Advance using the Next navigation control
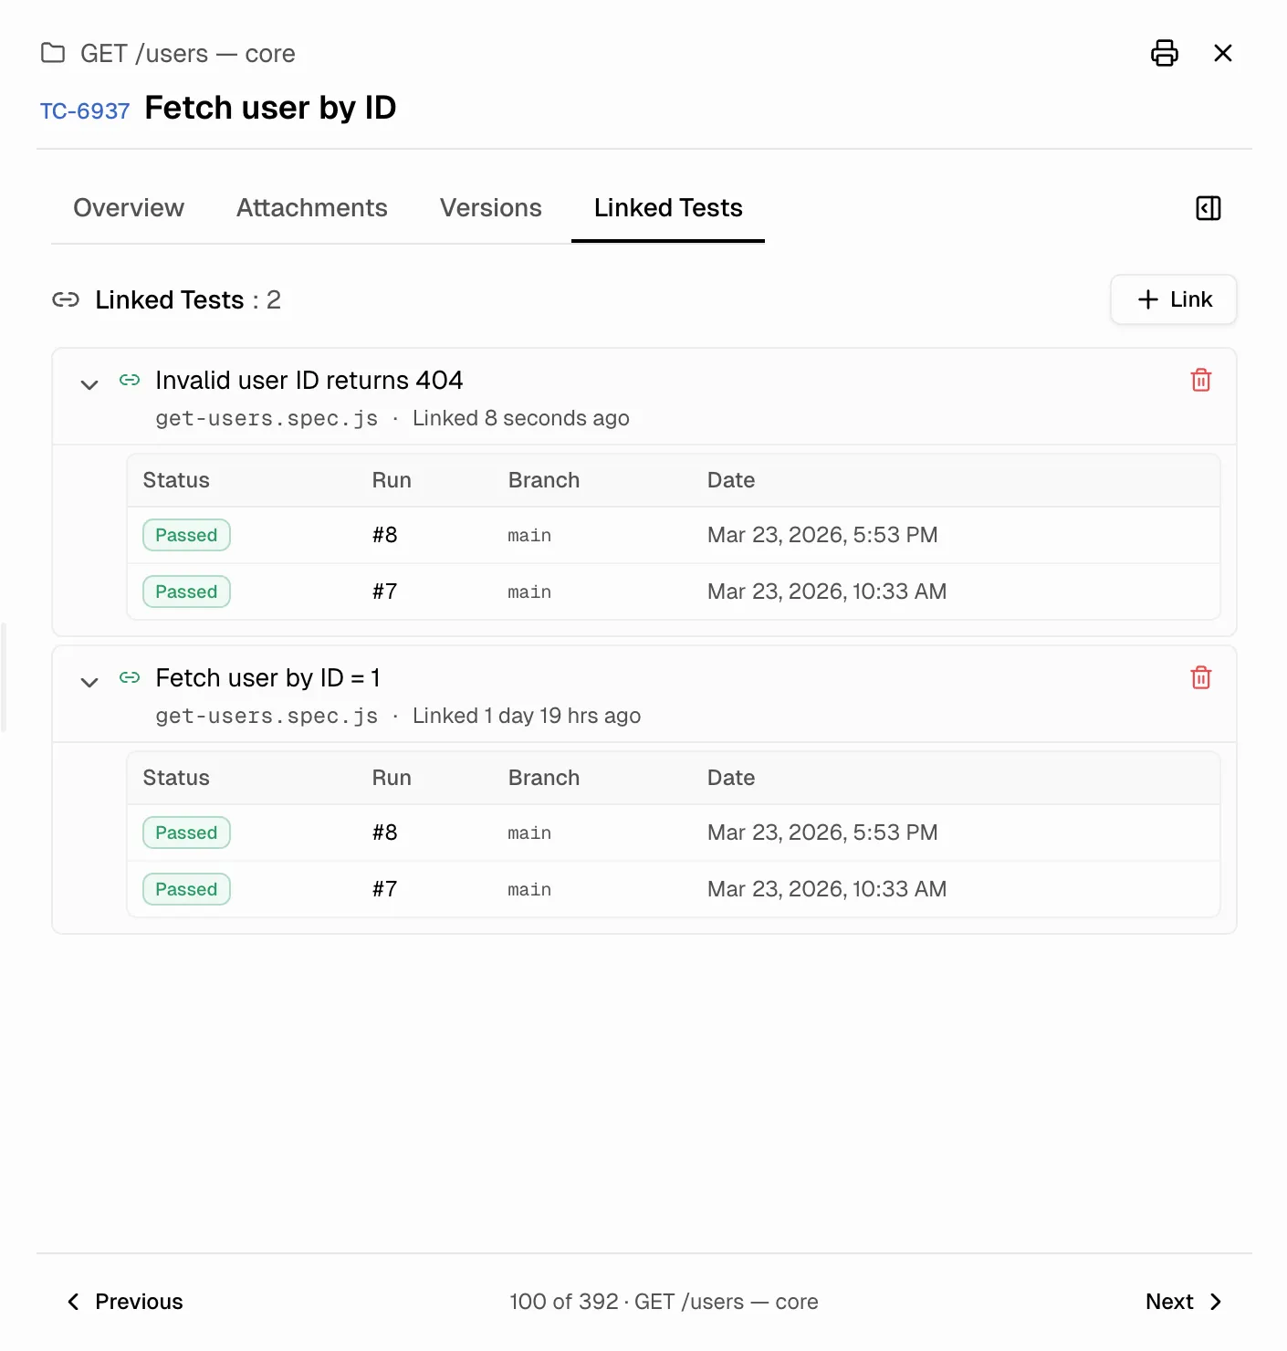The height and width of the screenshot is (1351, 1287). tap(1183, 1301)
